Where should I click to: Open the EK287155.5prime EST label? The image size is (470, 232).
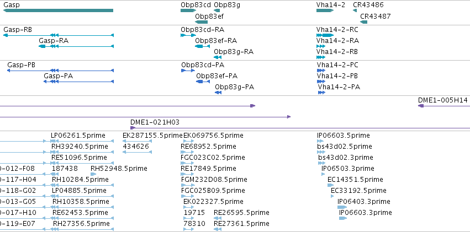coord(152,136)
